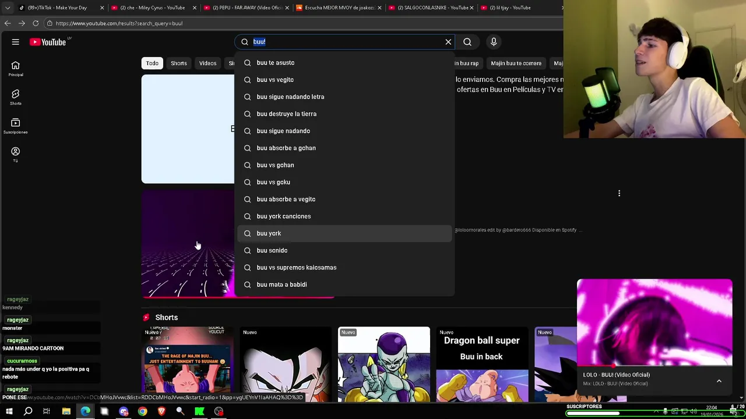This screenshot has height=419, width=746.
Task: Choose suggestion buu vs goku
Action: pos(344,182)
